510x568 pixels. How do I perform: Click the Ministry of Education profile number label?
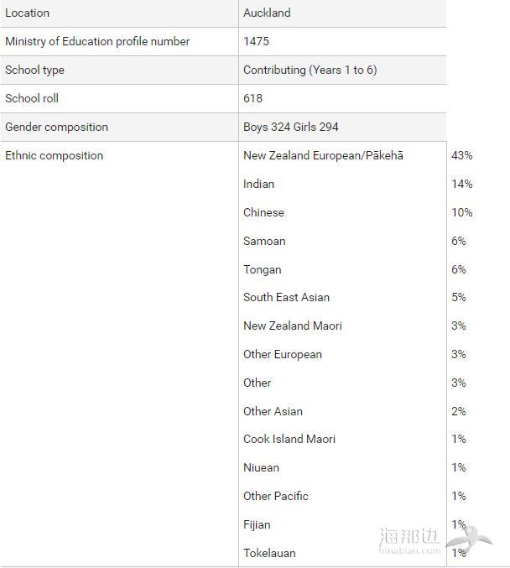[x=97, y=41]
